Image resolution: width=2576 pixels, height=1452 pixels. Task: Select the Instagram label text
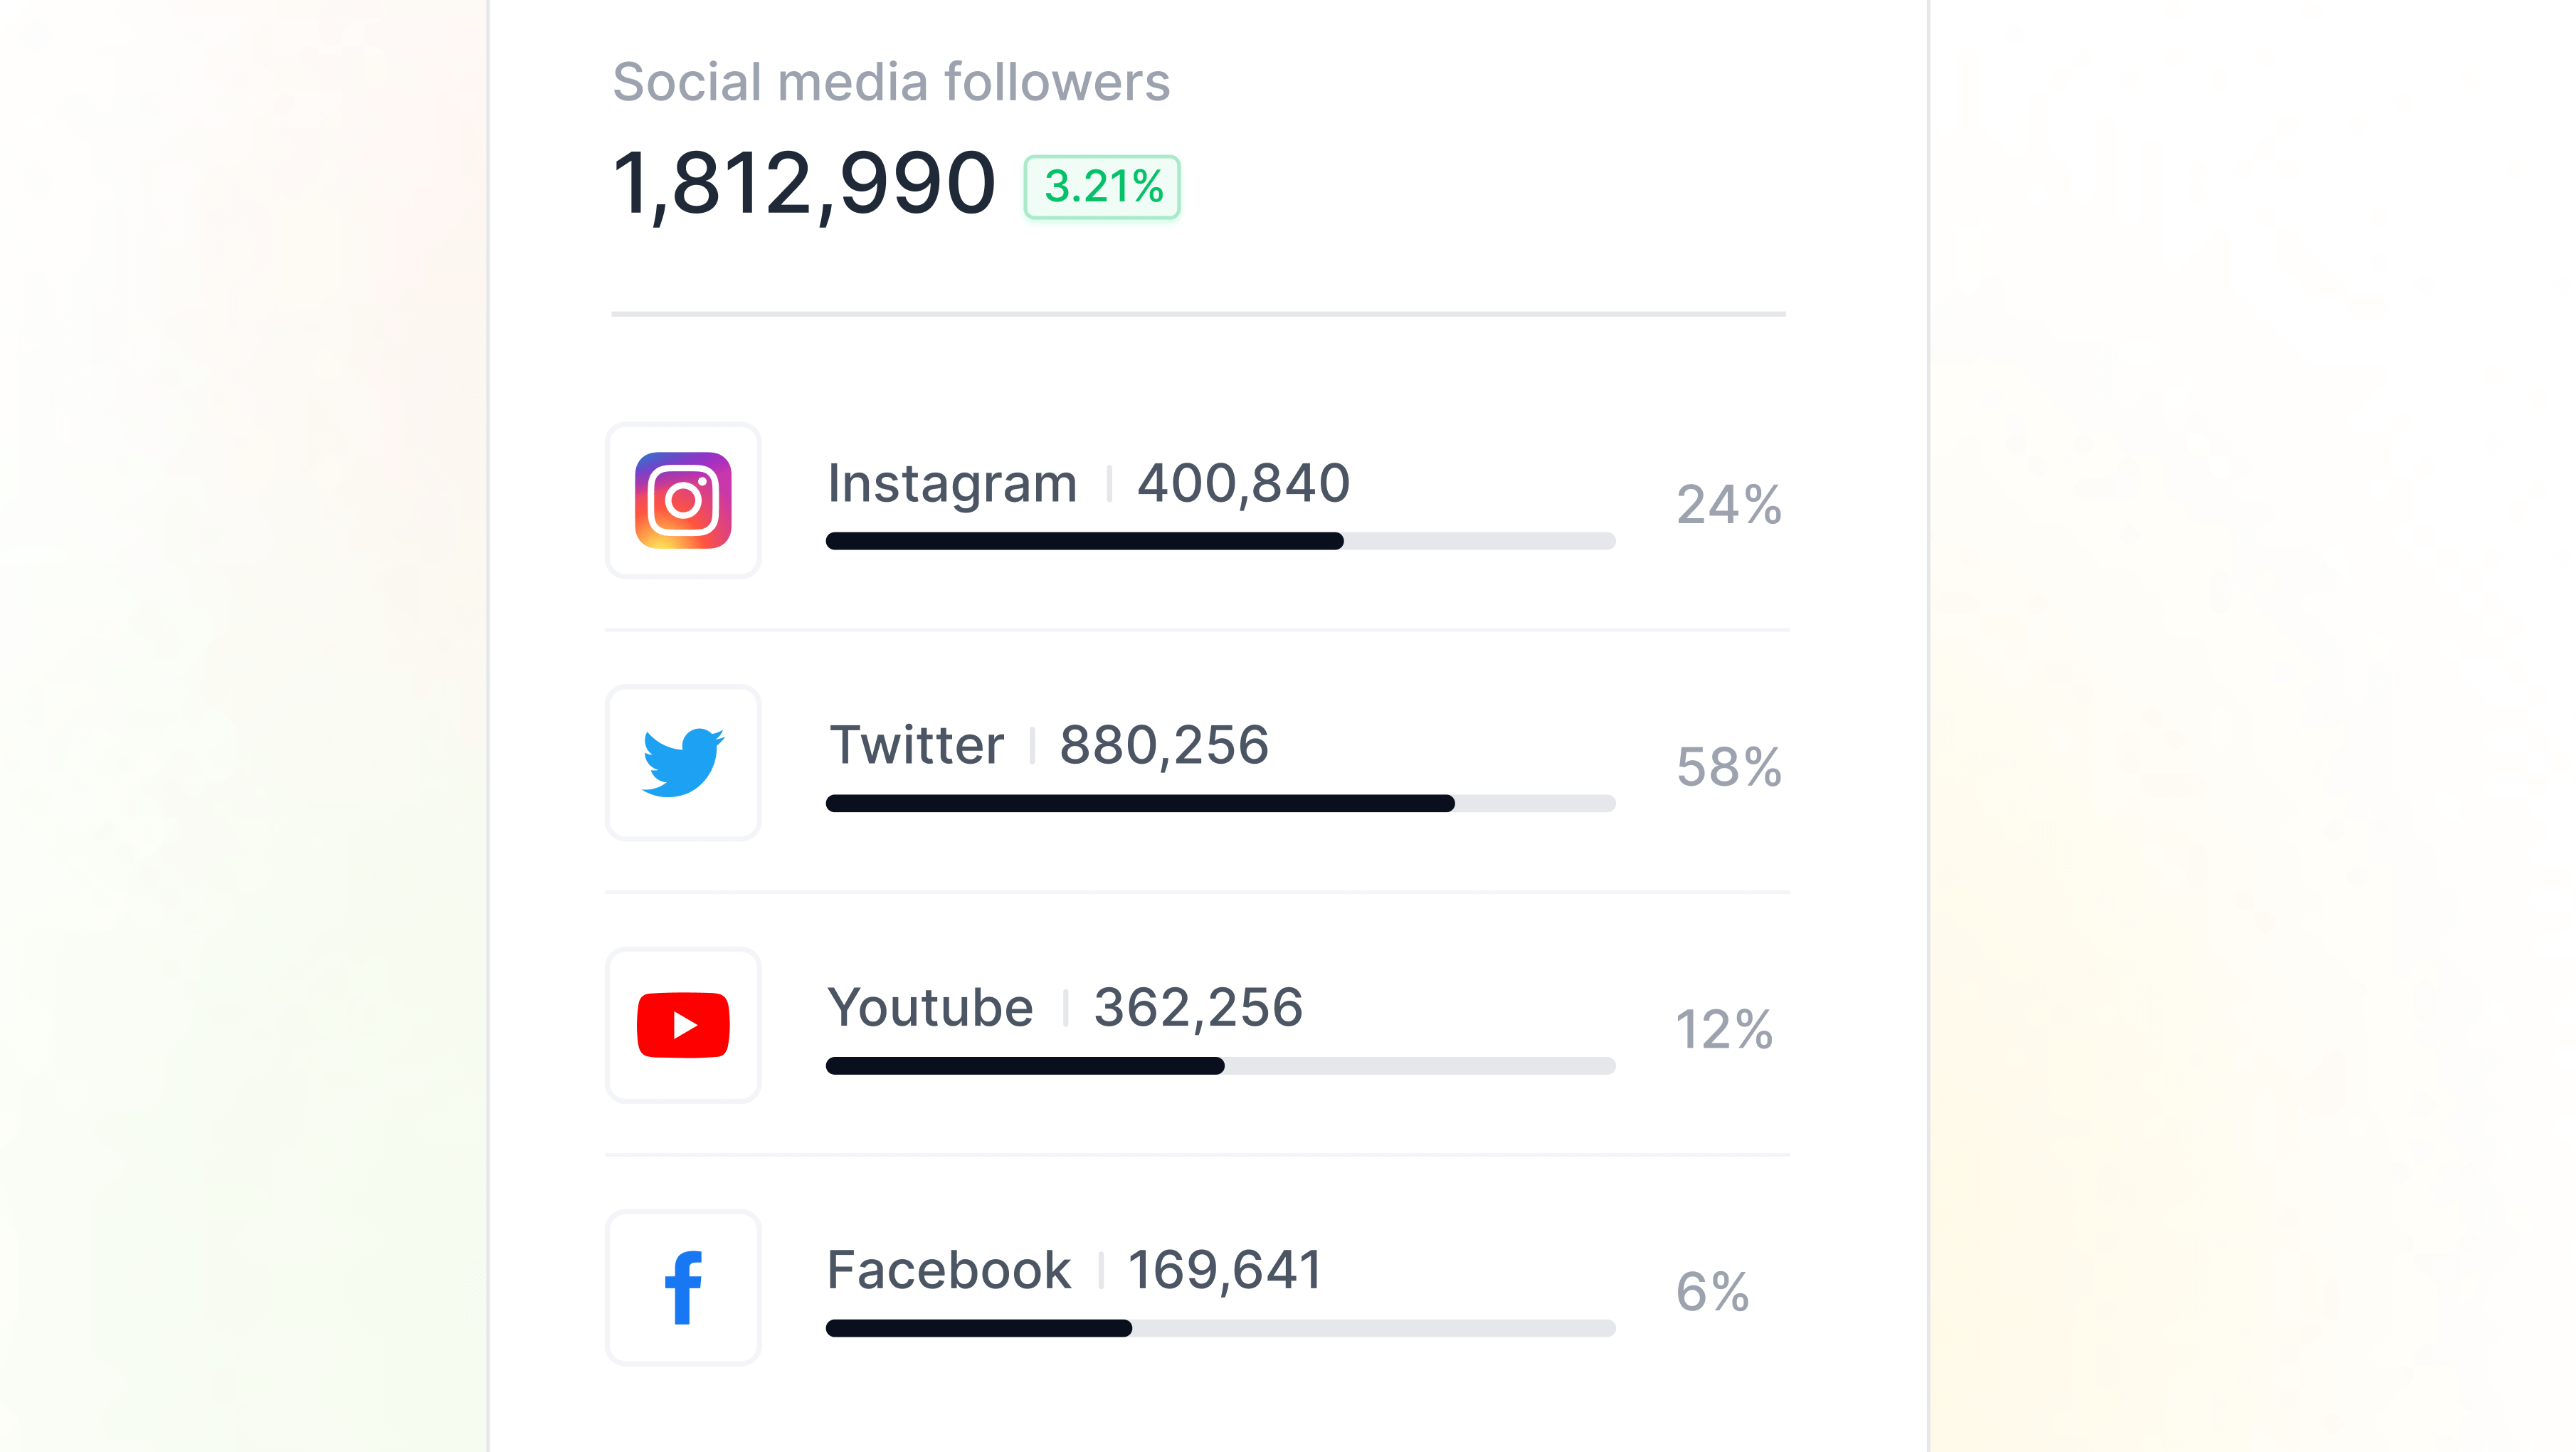(x=952, y=484)
